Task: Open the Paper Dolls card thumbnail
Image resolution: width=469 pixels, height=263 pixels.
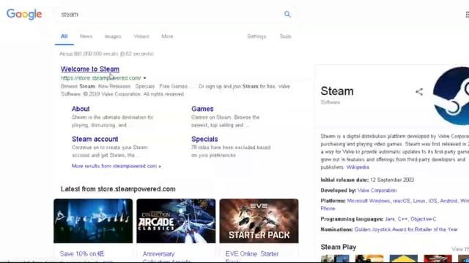Action: (93, 221)
